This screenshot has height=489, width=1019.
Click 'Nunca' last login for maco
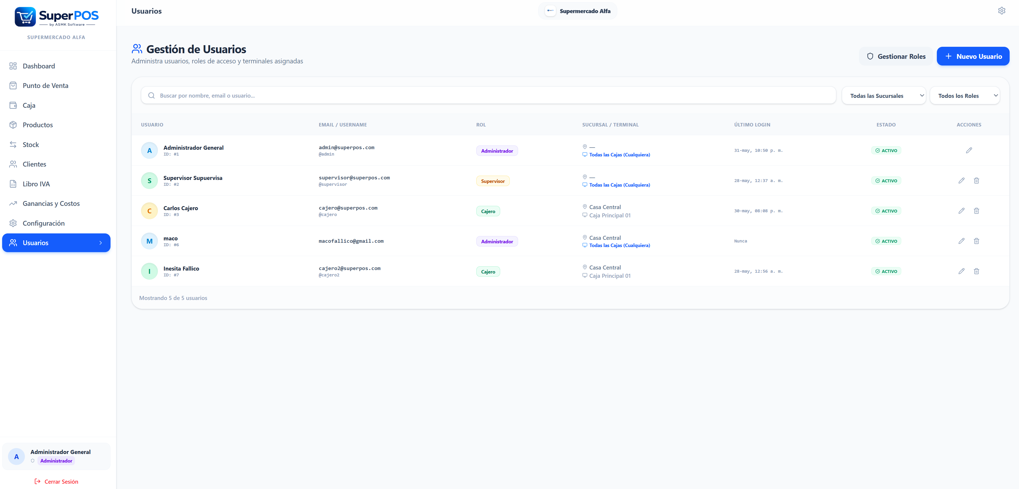740,241
